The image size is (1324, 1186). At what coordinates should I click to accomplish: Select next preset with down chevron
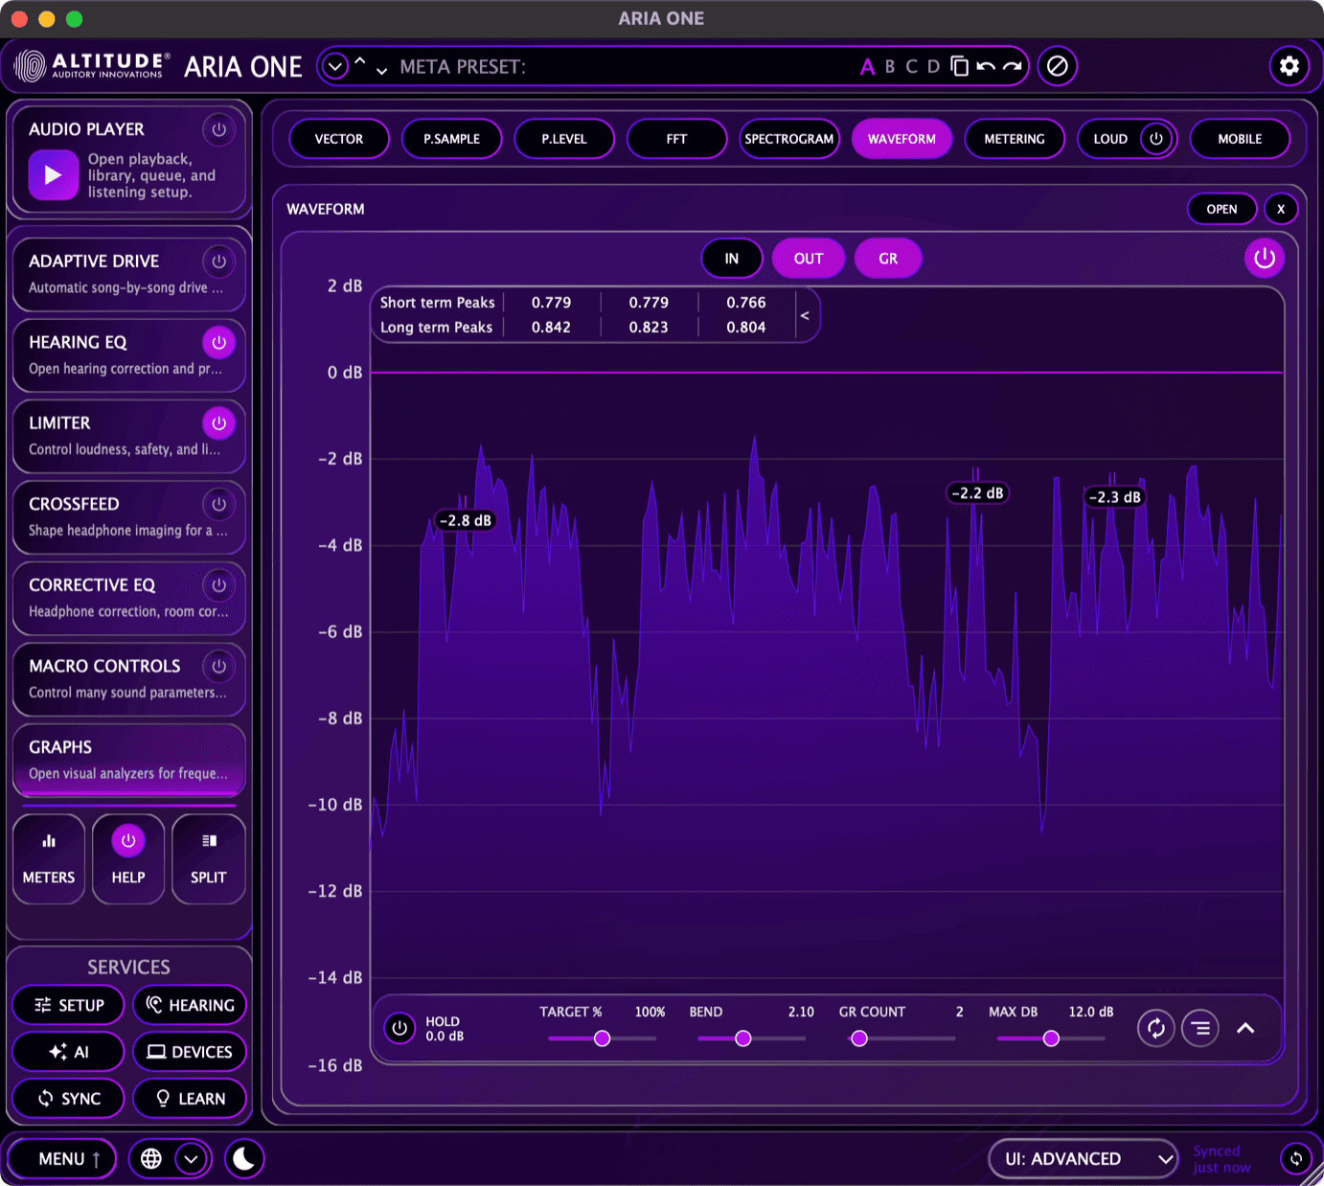tap(381, 71)
